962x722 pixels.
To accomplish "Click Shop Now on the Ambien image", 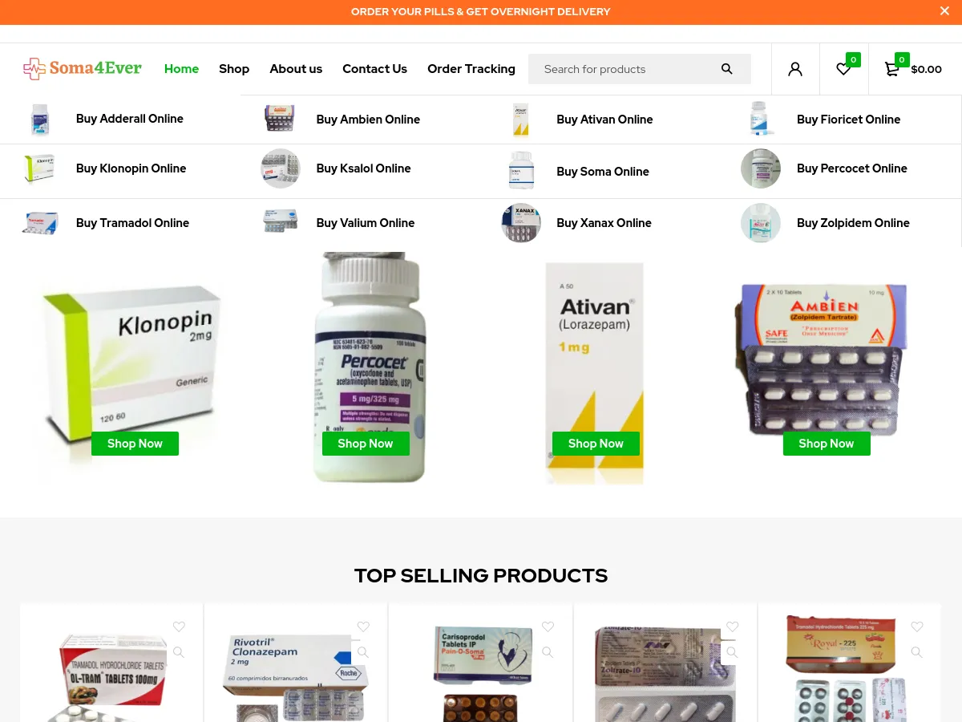I will point(827,444).
